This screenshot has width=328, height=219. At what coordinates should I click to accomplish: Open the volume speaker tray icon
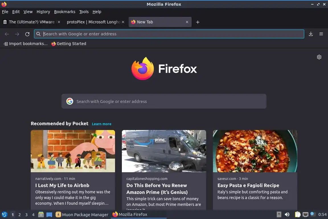click(x=287, y=214)
